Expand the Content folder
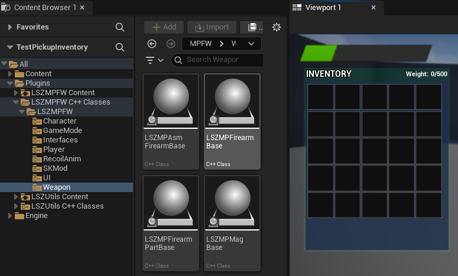Viewport: 458px width, 276px height. (10, 74)
